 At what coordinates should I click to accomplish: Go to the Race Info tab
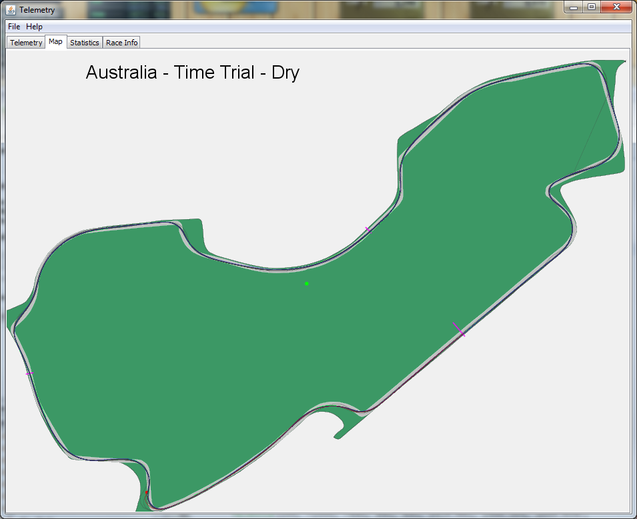[121, 43]
